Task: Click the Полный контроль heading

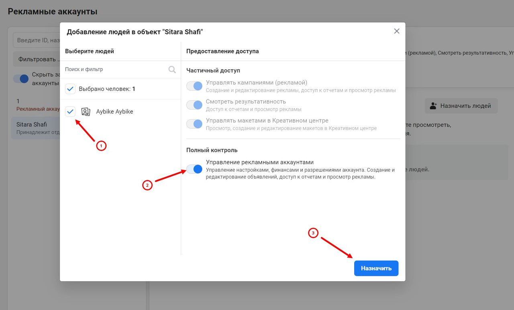Action: click(x=212, y=150)
